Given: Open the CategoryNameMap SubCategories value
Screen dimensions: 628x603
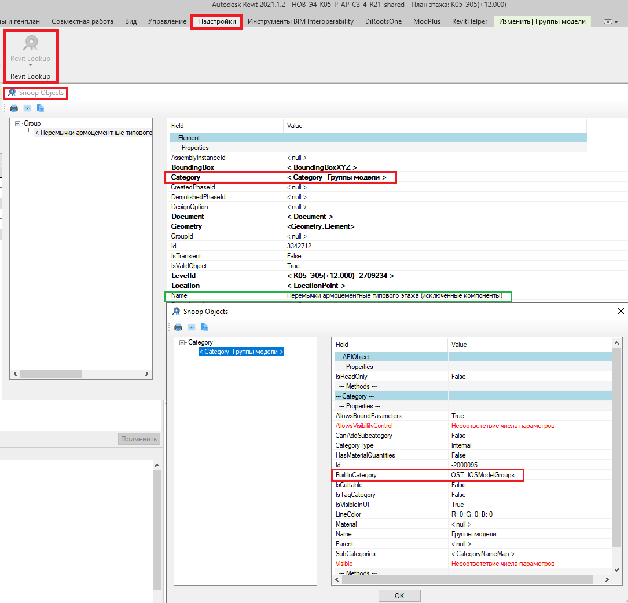Looking at the screenshot, I should point(483,554).
